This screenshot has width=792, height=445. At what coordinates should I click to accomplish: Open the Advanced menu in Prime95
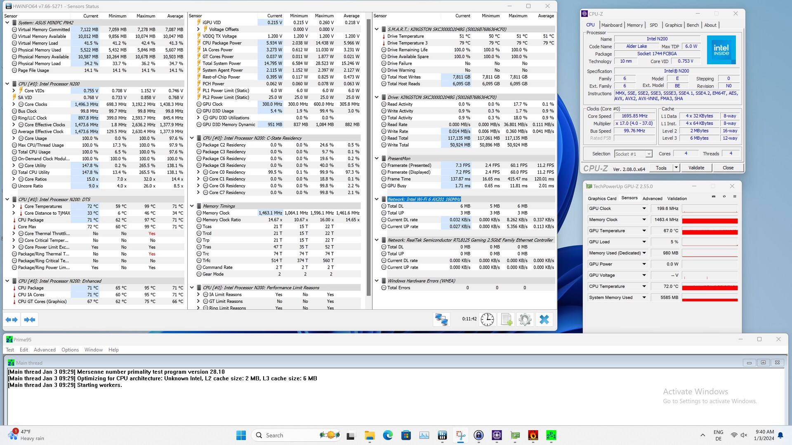point(45,350)
